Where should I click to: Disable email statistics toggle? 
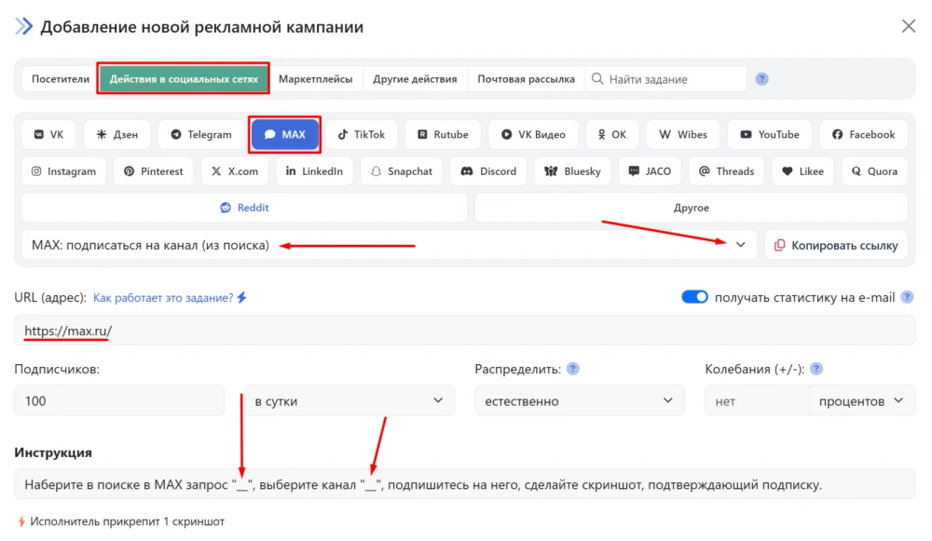[x=694, y=296]
